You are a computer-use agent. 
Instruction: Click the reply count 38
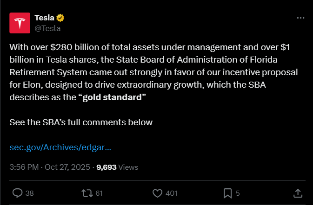coord(30,193)
